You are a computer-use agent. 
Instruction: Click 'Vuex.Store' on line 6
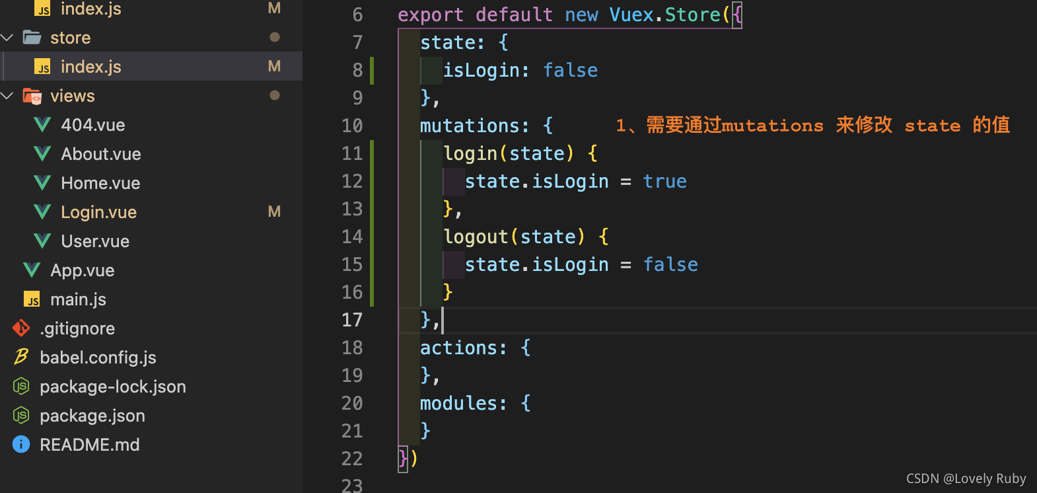664,15
